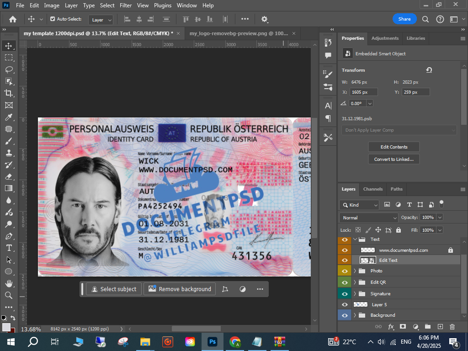Toggle the layer filter on/off switch

[x=441, y=204]
